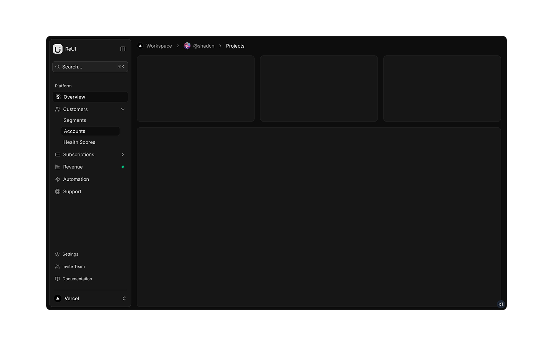This screenshot has height=346, width=553.
Task: Click the Invite Team people icon
Action: click(57, 266)
